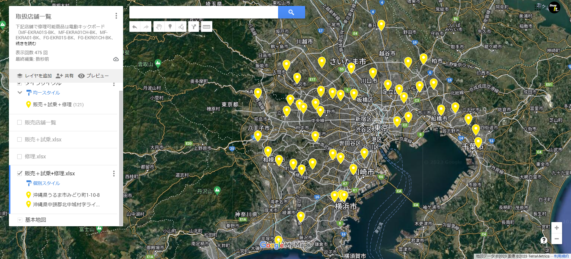Enable the 販売店舗一覧 layer checkbox
Viewport: 571px width, 259px height.
pyautogui.click(x=20, y=122)
